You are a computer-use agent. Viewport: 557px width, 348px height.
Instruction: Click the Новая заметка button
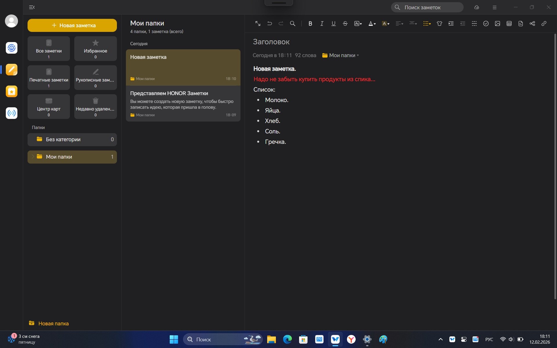point(72,26)
